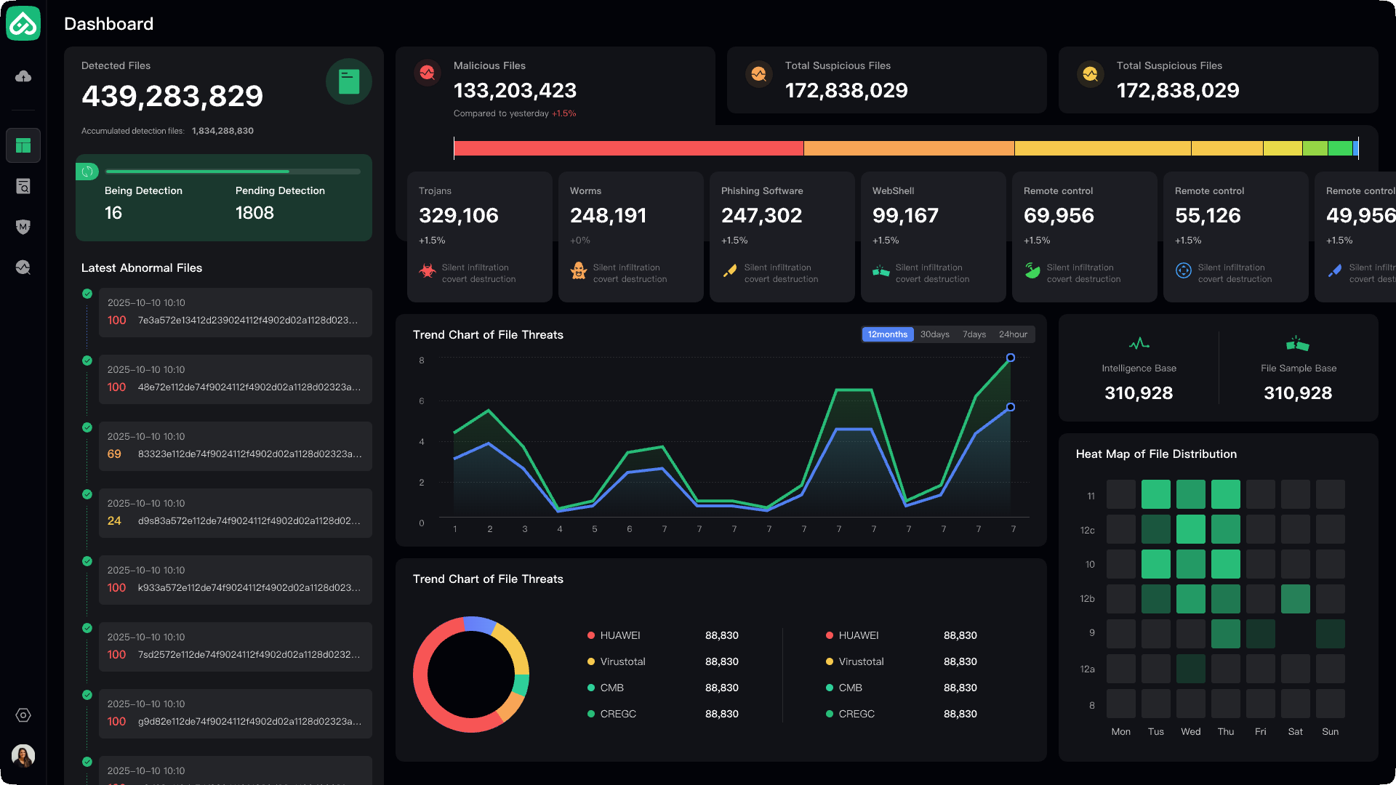Select the 24hour trend range
1396x785 pixels.
(x=1013, y=334)
